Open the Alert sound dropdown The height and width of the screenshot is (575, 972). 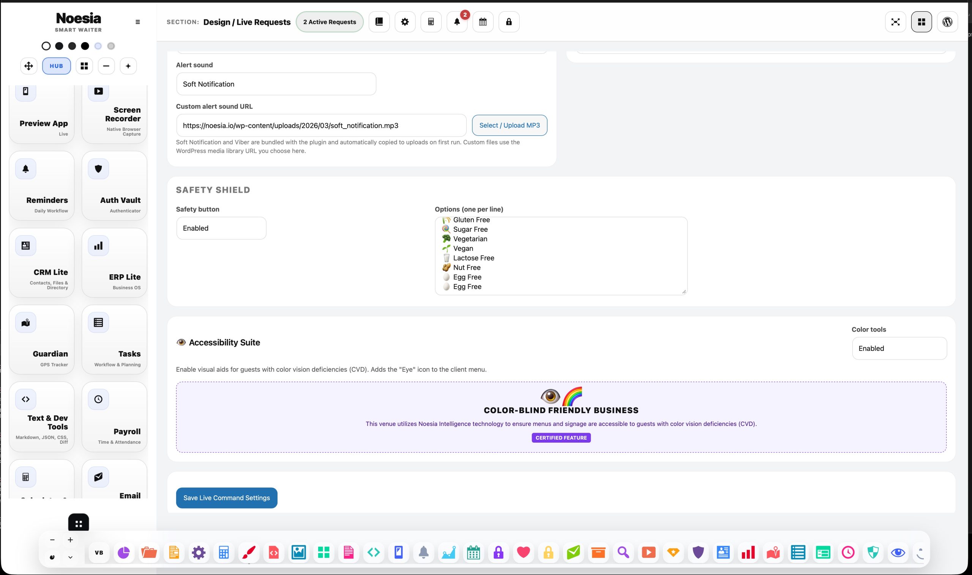[x=276, y=84]
